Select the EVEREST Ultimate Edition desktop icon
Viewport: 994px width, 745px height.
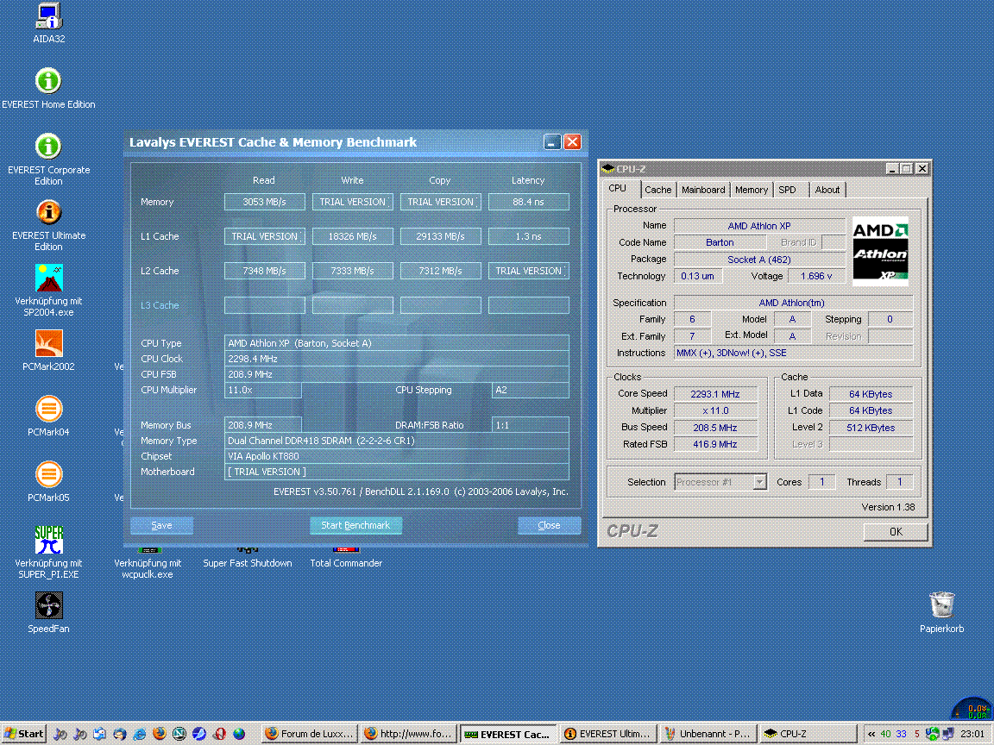tap(48, 213)
